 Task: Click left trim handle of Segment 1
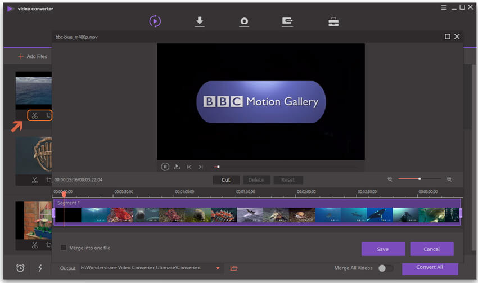53,213
